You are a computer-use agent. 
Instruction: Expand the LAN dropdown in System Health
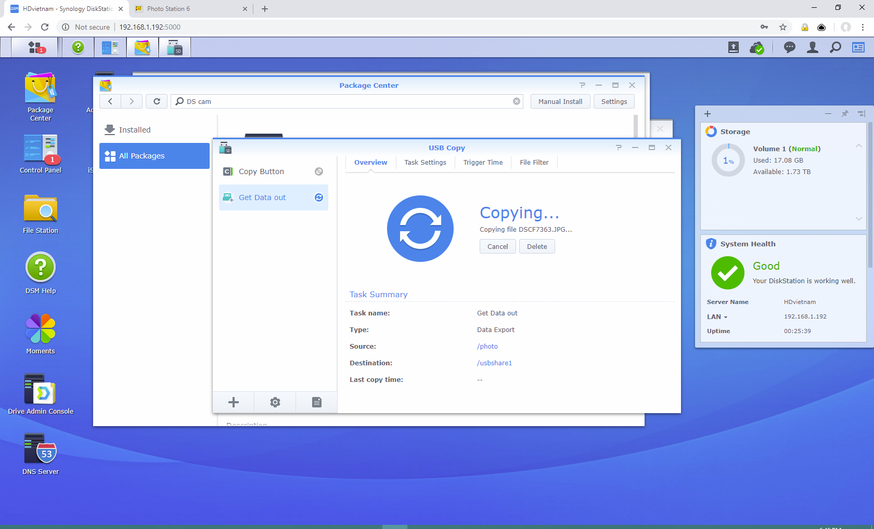coord(717,317)
